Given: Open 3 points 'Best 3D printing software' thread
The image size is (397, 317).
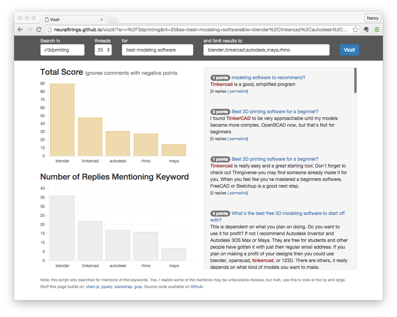Looking at the screenshot, I should pyautogui.click(x=275, y=112).
